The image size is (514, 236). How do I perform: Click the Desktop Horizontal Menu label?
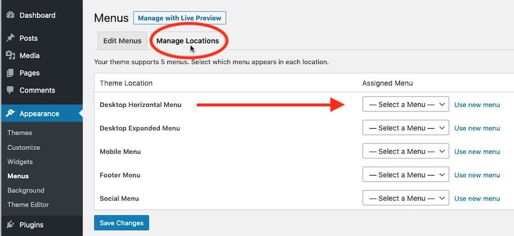tap(141, 105)
